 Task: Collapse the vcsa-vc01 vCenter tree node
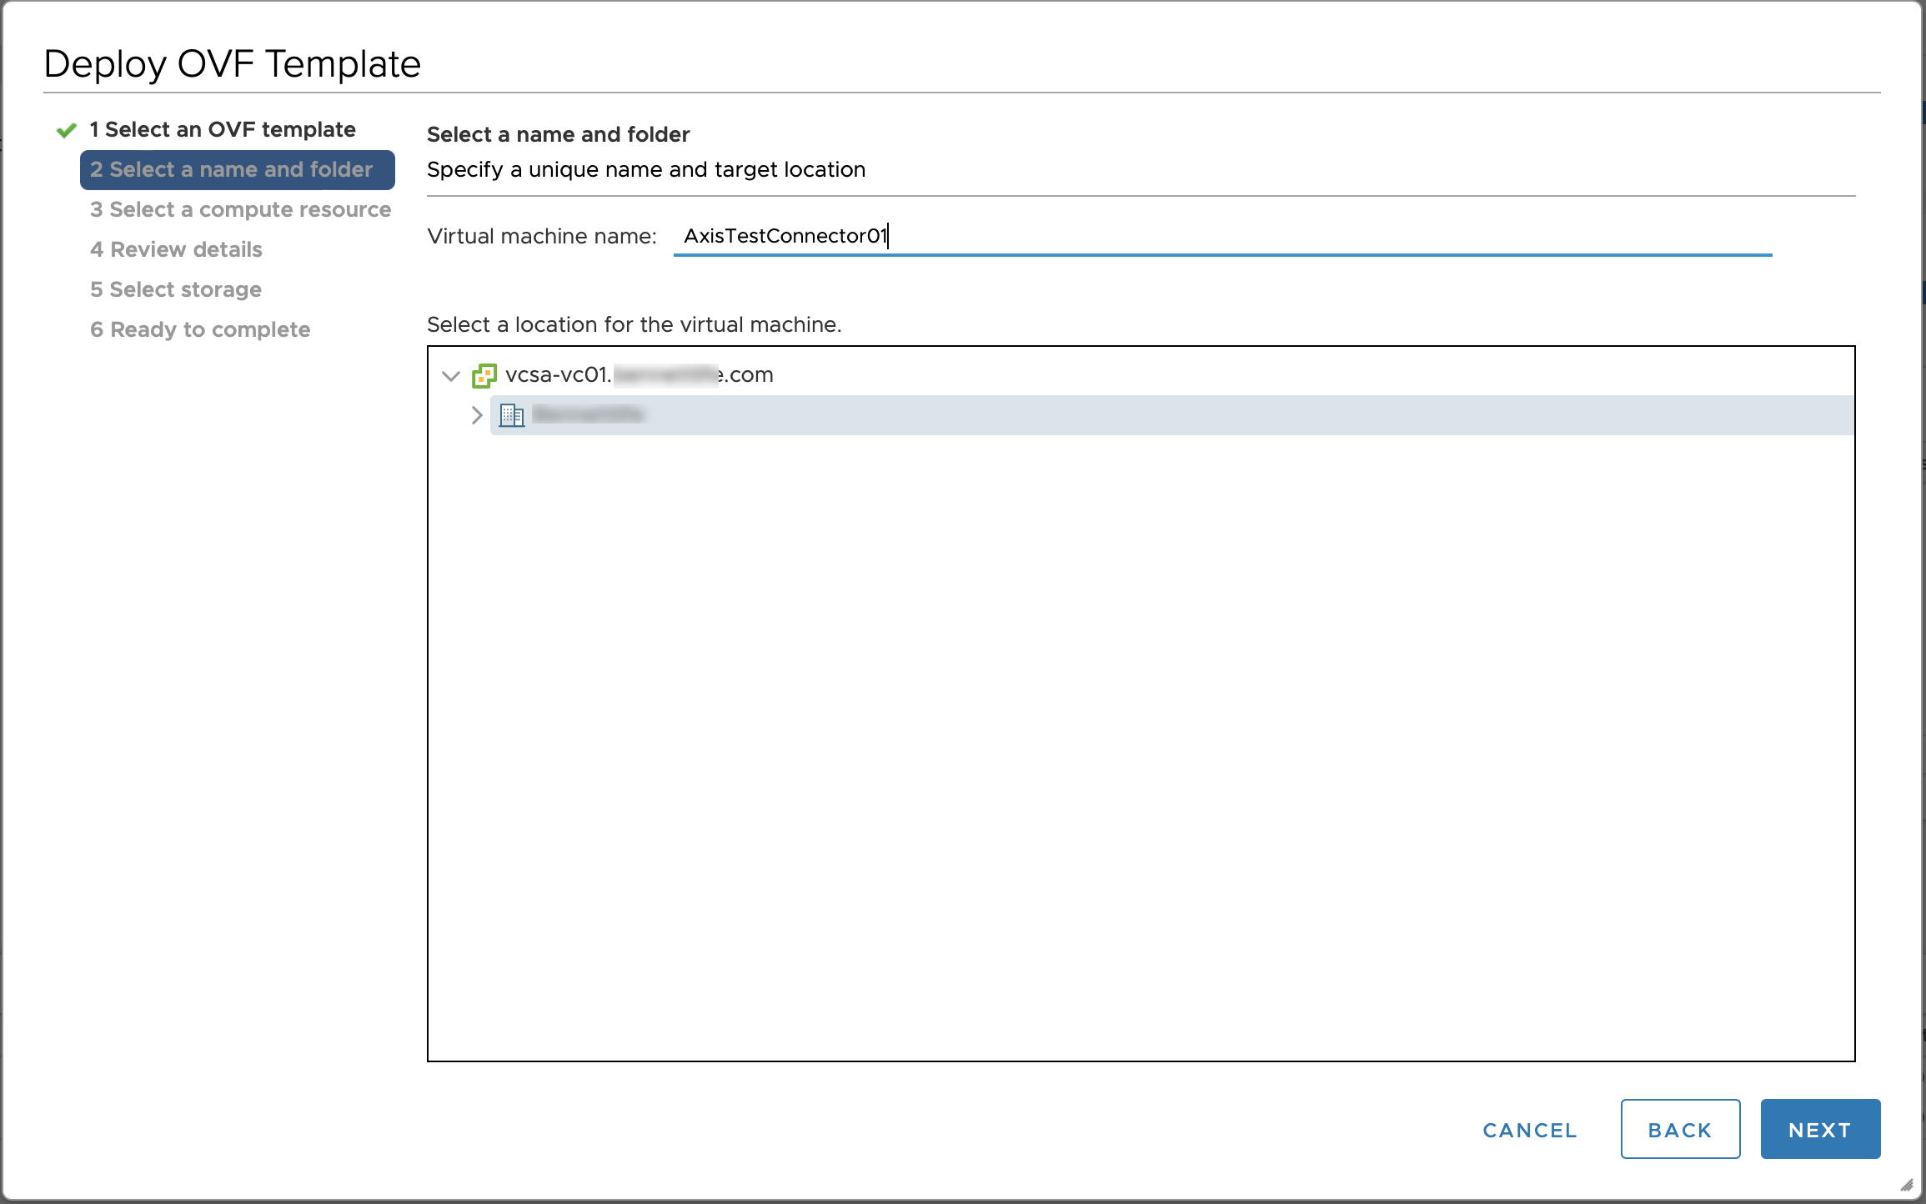point(451,376)
